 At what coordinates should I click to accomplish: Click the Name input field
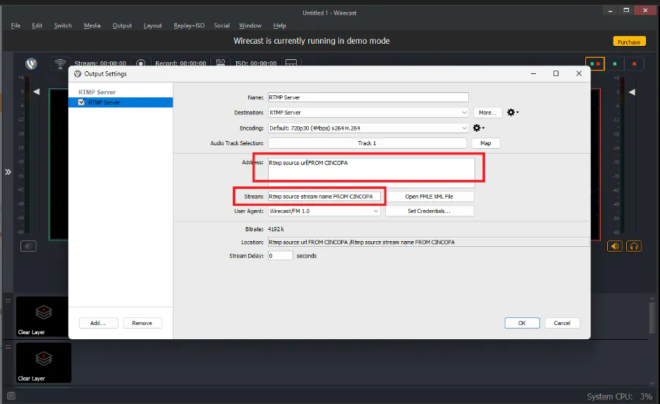[368, 97]
